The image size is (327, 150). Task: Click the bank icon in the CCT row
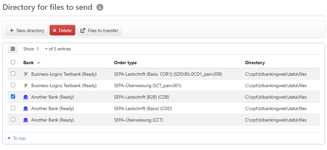pos(26,120)
